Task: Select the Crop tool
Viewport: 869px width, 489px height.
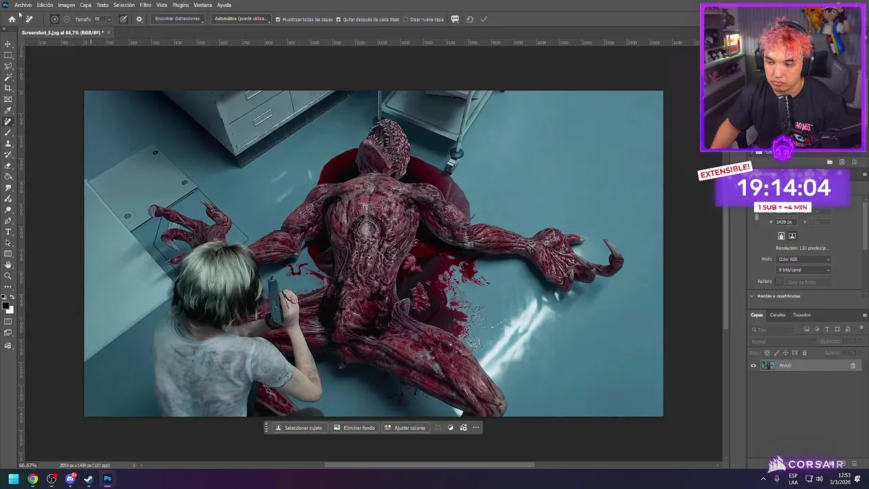Action: click(x=8, y=88)
